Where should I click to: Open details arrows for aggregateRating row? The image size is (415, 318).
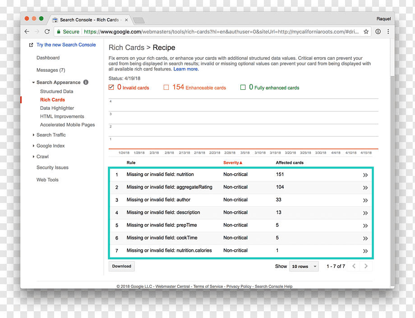pos(365,188)
